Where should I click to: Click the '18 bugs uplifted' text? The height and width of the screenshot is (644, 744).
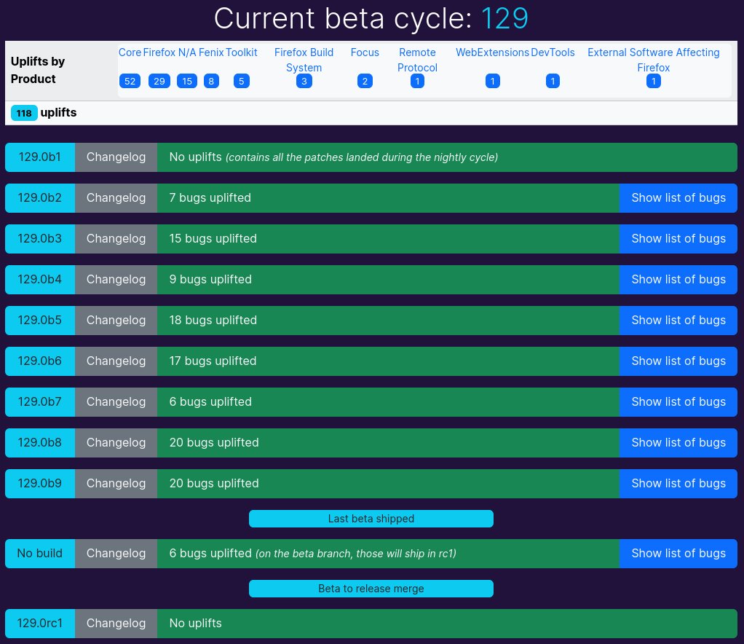(213, 321)
